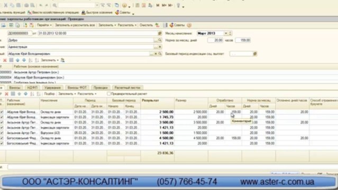Click the Норма за месяц дней field

[215, 40]
